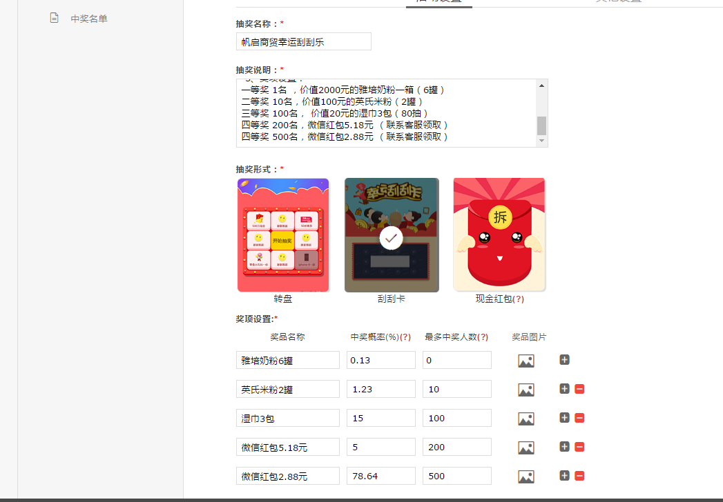
Task: Add a row after 微信红包2.88元
Action: pos(564,476)
